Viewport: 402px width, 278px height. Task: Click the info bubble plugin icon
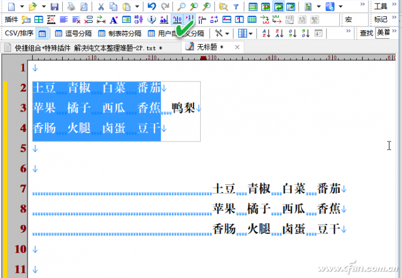coord(151,19)
